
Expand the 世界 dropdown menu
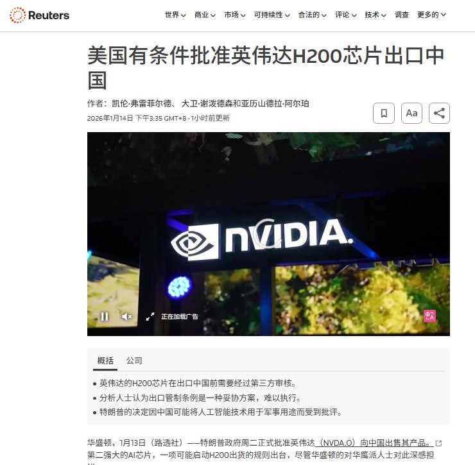click(x=175, y=15)
